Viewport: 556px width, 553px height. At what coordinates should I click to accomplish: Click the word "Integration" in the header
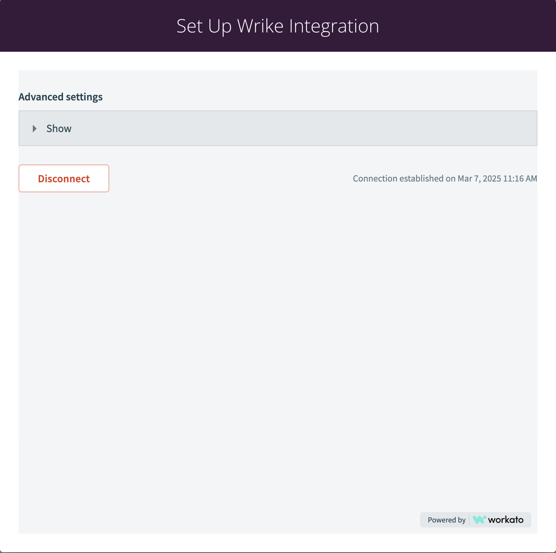click(x=334, y=27)
